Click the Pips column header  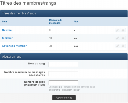pos(76,21)
